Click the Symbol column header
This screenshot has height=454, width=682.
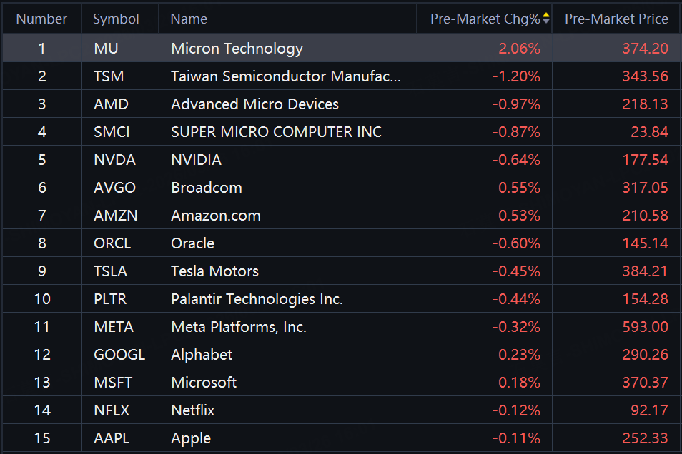pyautogui.click(x=116, y=19)
